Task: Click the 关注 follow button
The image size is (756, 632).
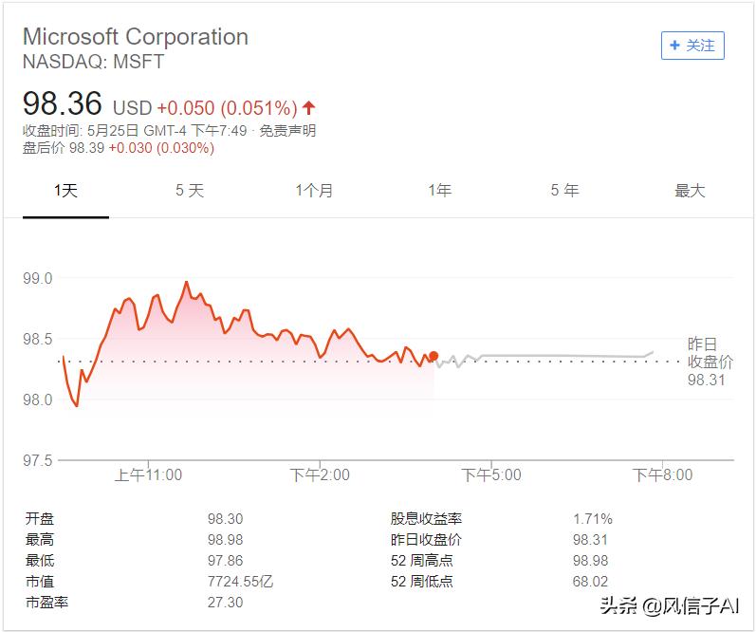Action: click(x=692, y=46)
